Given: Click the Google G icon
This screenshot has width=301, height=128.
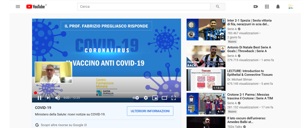Looking at the screenshot, I should tap(37, 125).
